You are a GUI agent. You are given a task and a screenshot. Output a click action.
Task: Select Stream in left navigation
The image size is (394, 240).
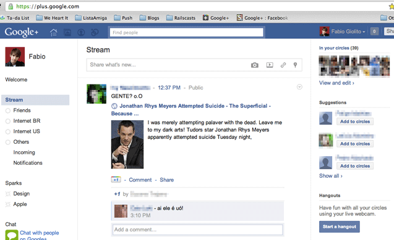35,100
